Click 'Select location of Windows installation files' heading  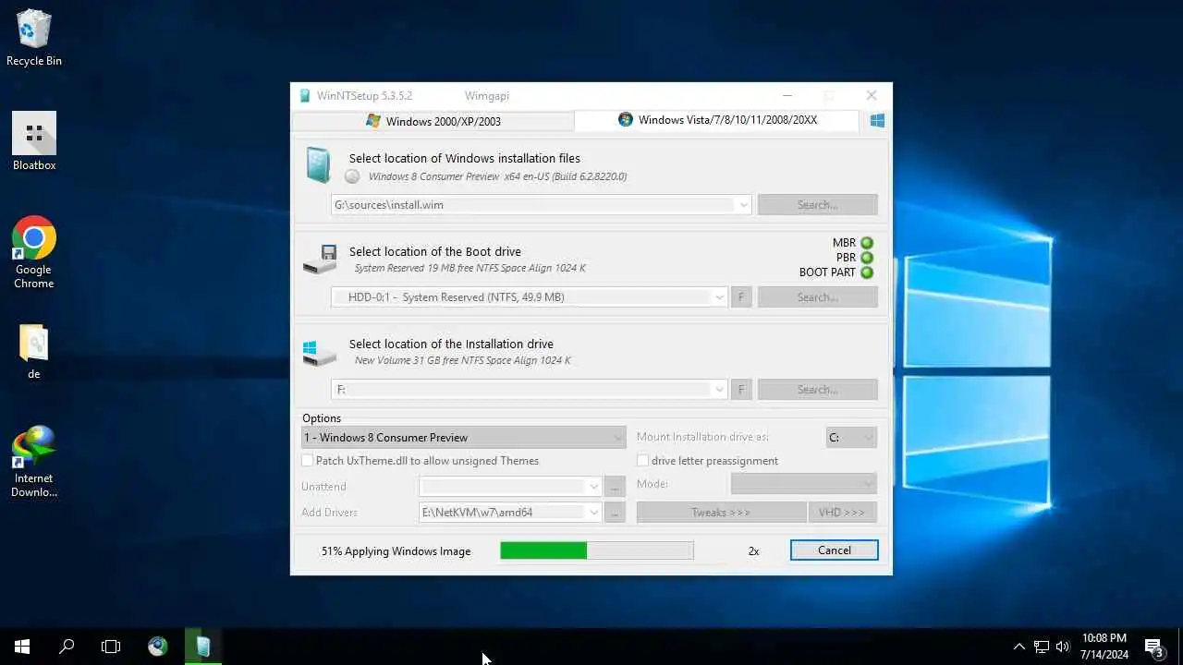coord(464,159)
